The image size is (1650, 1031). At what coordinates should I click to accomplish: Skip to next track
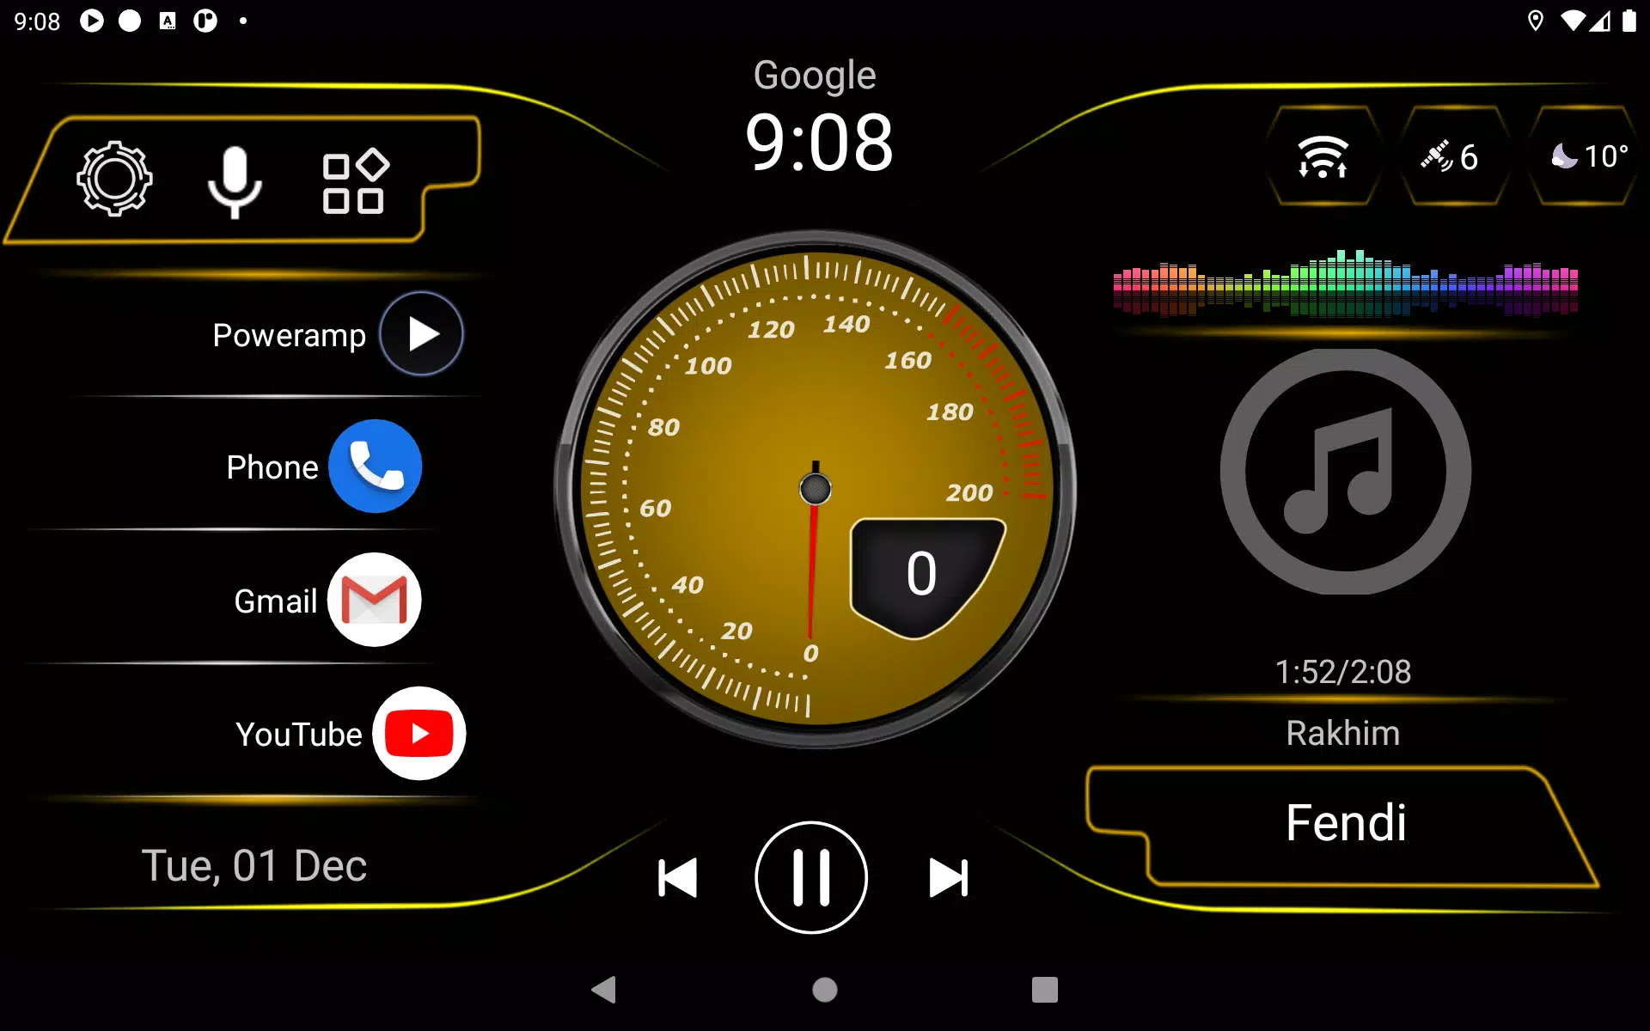pyautogui.click(x=947, y=878)
